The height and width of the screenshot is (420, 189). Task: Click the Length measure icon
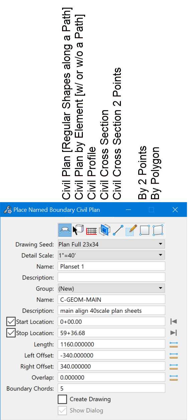point(174,344)
